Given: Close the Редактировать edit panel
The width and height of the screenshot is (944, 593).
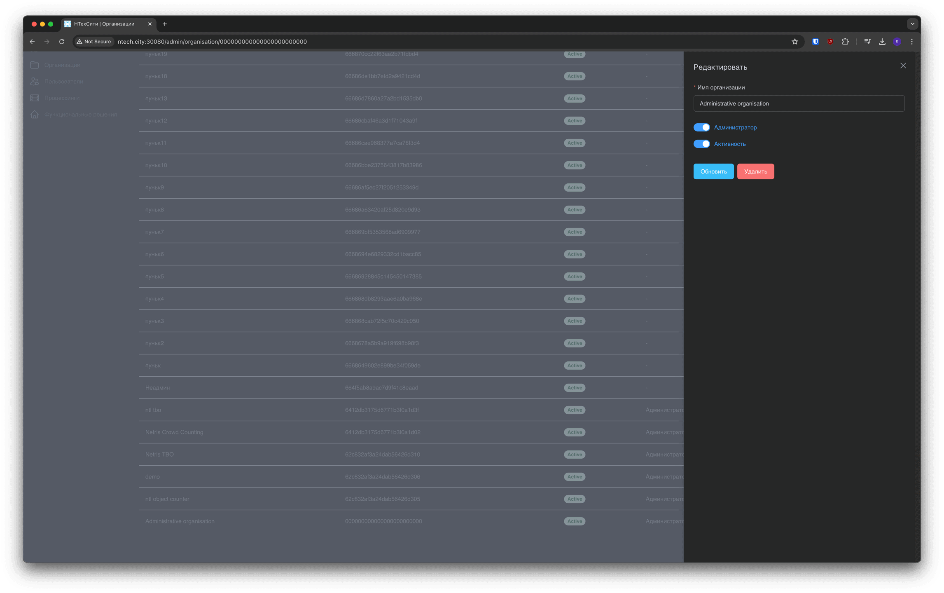Looking at the screenshot, I should (903, 66).
